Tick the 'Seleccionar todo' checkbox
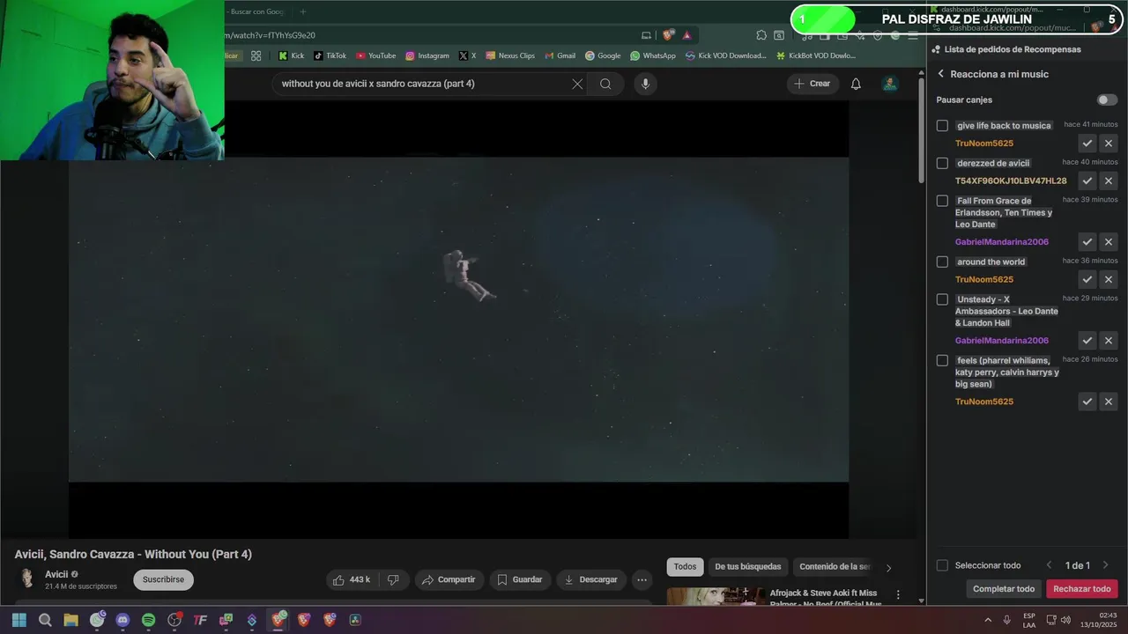Image resolution: width=1128 pixels, height=634 pixels. (942, 565)
